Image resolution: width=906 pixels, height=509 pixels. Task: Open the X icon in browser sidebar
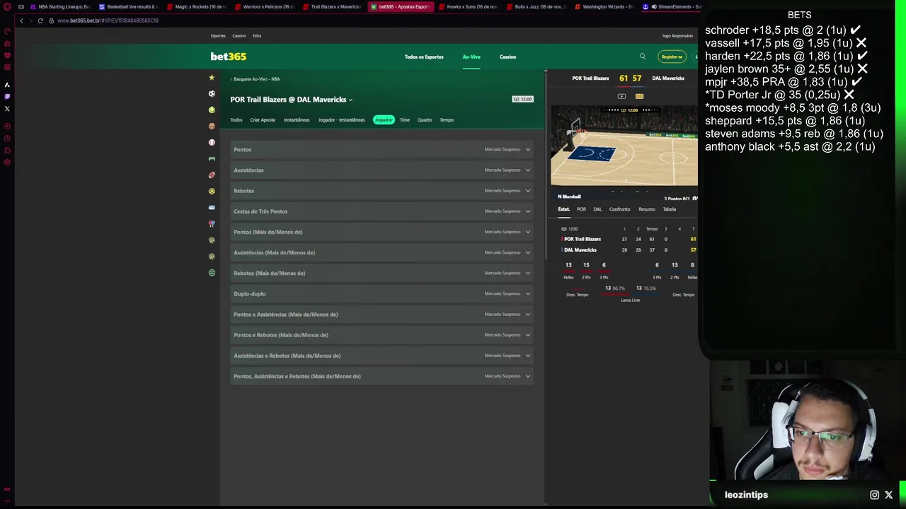coord(7,109)
